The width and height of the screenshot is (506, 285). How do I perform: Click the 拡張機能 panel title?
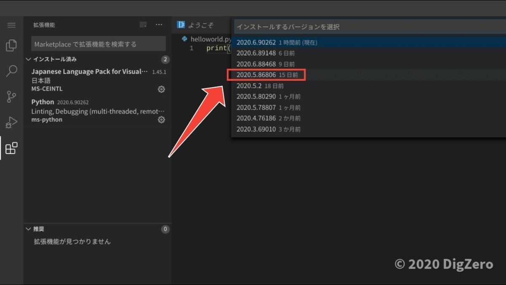(x=44, y=25)
